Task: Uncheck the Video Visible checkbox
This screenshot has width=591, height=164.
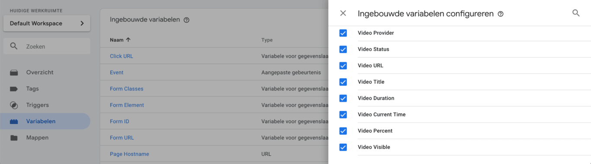Action: pyautogui.click(x=343, y=147)
